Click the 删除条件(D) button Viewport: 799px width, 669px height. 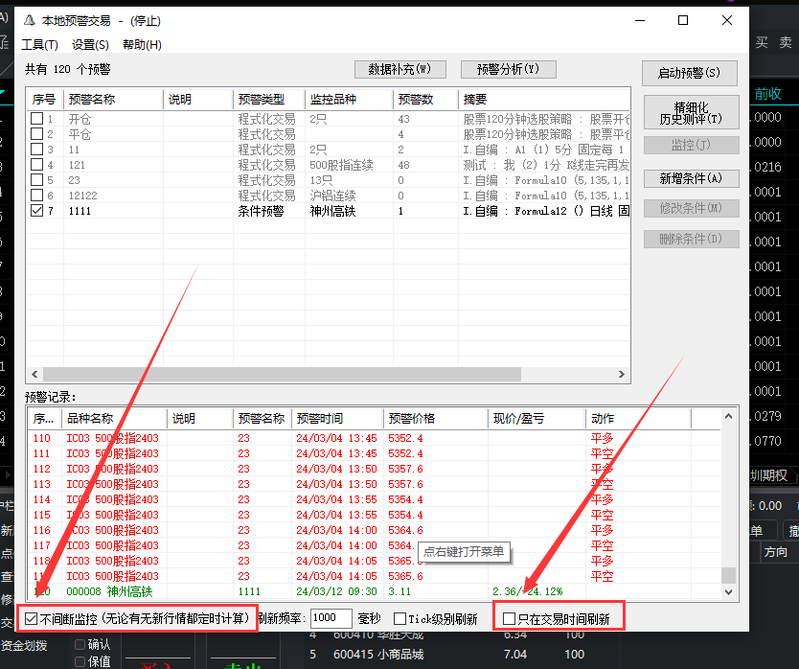(x=691, y=239)
